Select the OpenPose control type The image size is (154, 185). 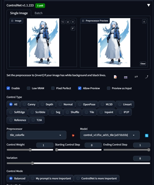pyautogui.click(x=87, y=104)
